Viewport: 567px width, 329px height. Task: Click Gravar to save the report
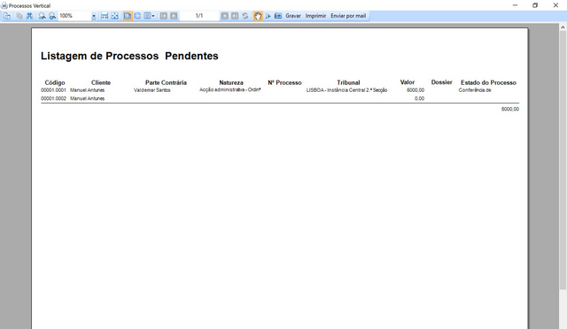[293, 16]
